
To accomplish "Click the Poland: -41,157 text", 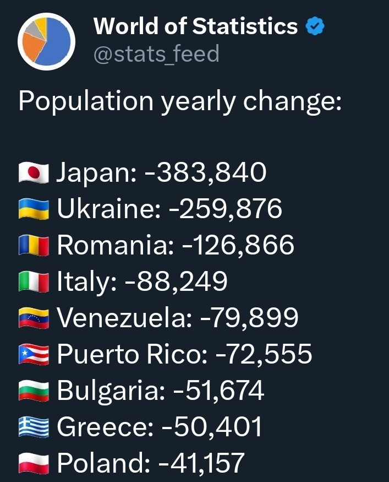I will 151,463.
